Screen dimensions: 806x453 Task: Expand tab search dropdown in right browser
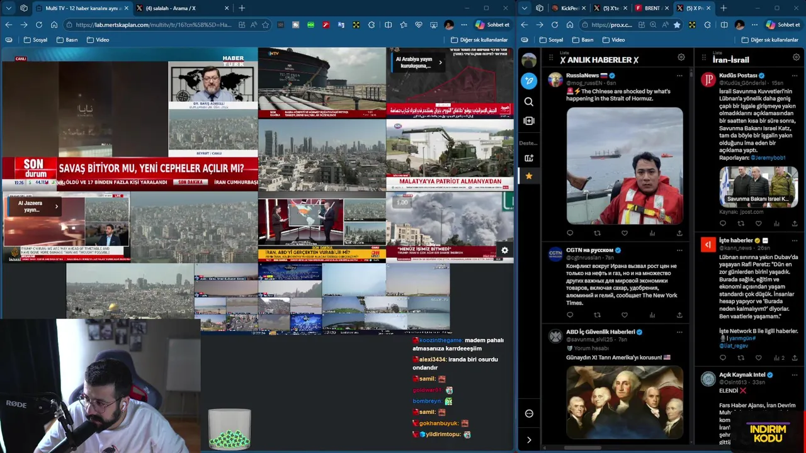point(525,8)
